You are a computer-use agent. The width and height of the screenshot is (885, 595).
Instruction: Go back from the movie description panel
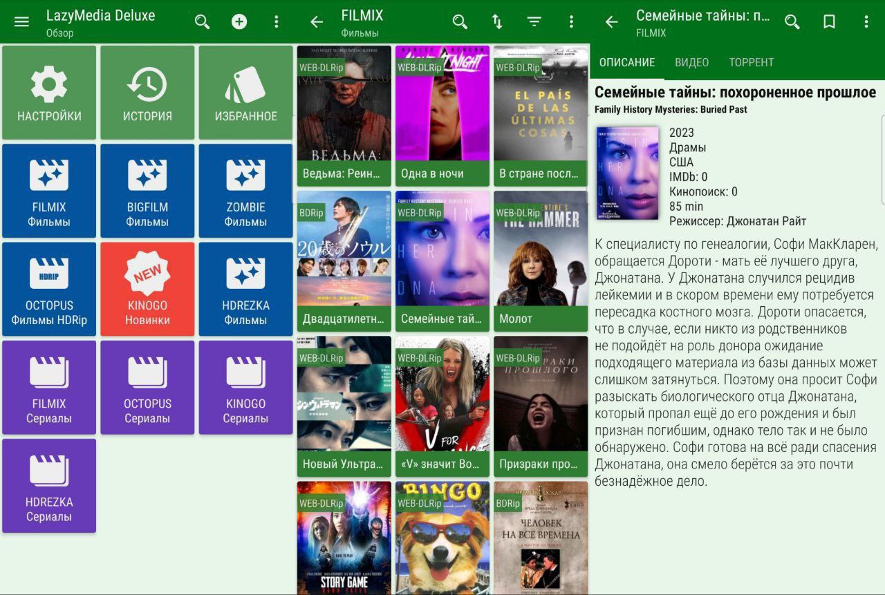click(x=612, y=21)
